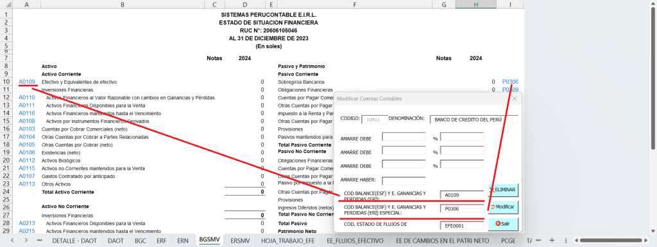
Task: Select cell 'Activos Biológicos'
Action: click(x=61, y=161)
